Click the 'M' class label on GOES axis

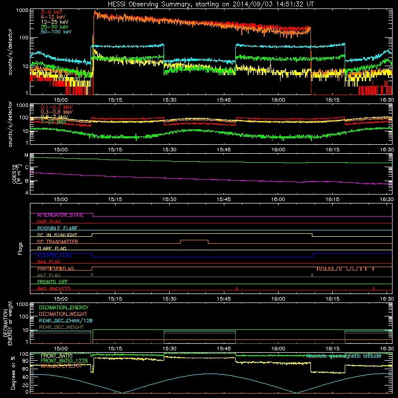point(26,155)
